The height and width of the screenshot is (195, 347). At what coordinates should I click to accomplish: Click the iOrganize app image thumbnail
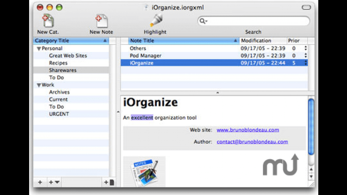144,172
